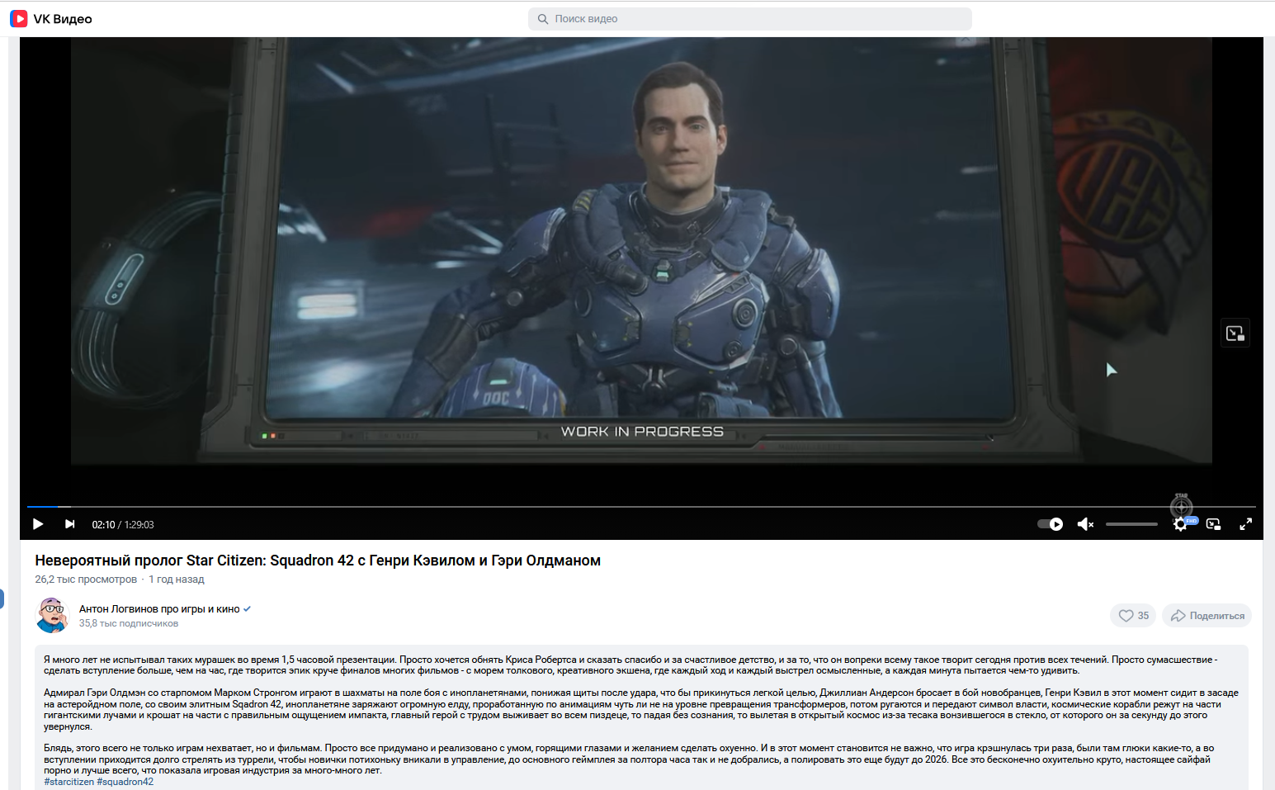Click the magnifier icon in search bar
Image resolution: width=1275 pixels, height=790 pixels.
543,19
